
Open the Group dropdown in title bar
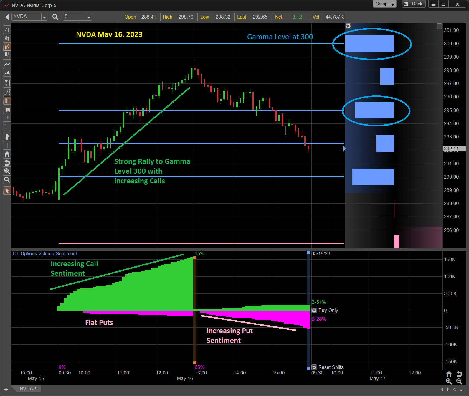[385, 4]
